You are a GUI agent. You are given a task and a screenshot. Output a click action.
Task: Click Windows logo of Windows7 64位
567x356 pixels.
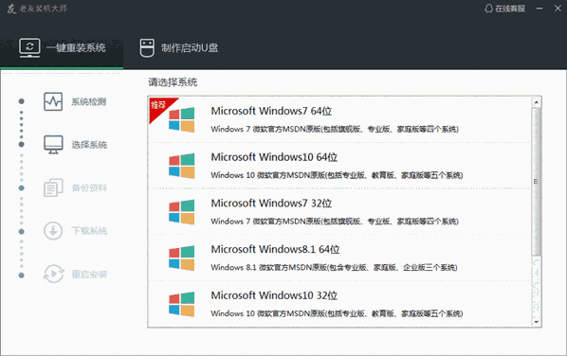[181, 119]
